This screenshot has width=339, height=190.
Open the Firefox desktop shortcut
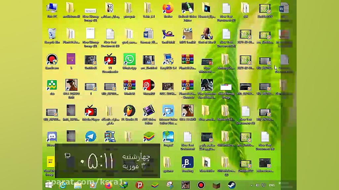[168, 10]
